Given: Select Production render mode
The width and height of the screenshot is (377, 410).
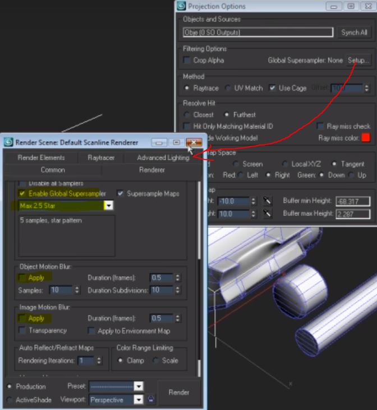Looking at the screenshot, I should point(10,386).
